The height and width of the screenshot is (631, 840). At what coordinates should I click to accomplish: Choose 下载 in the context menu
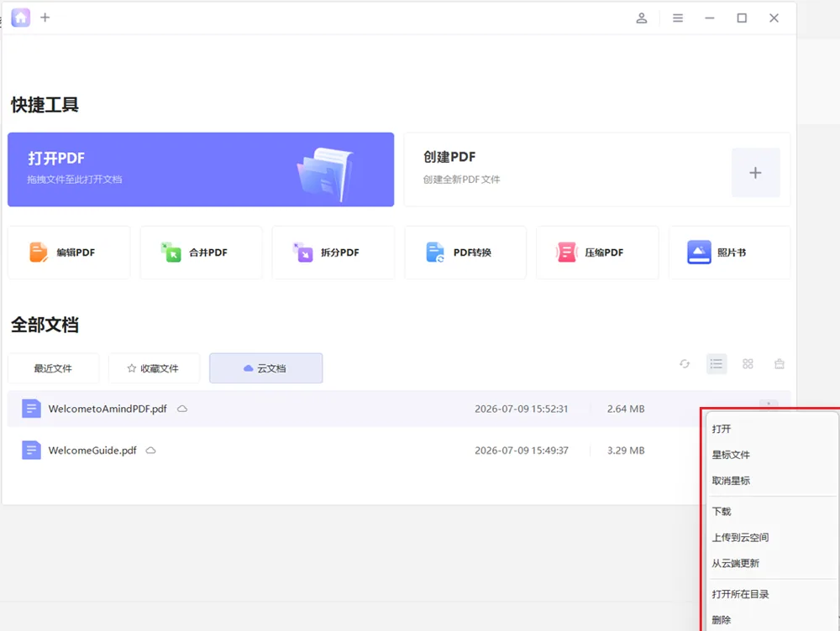pyautogui.click(x=771, y=512)
